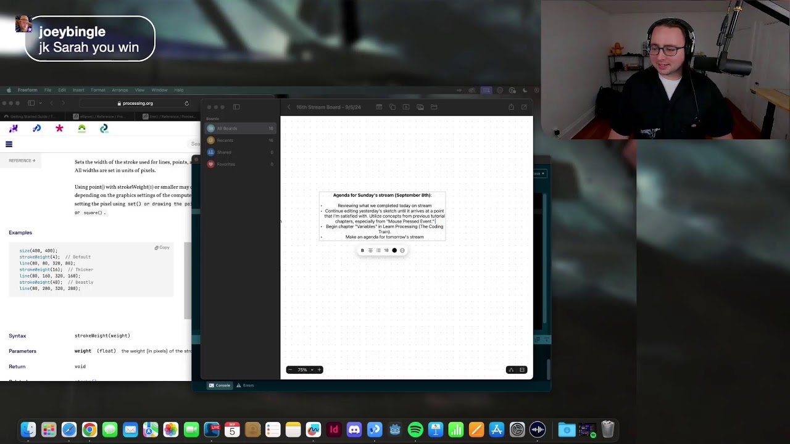Open the Format menu
The height and width of the screenshot is (444, 790).
point(98,90)
